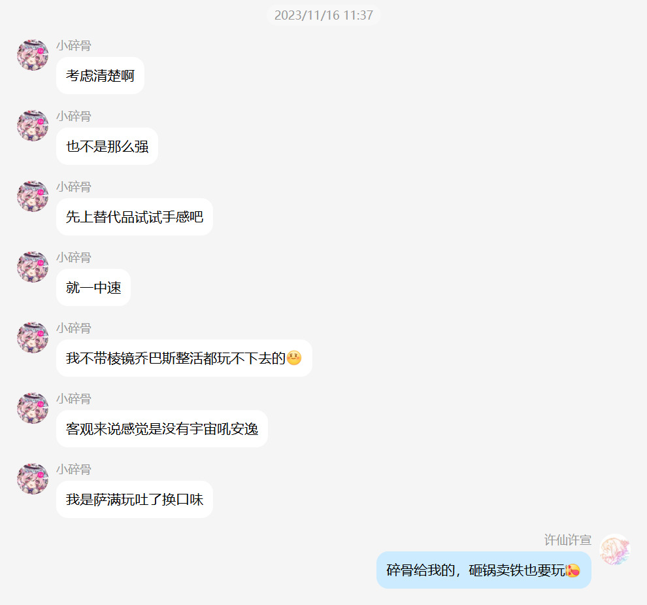The width and height of the screenshot is (647, 605).
Task: Click avatar beside 我是萨满玩吐了换口味
Action: 33,479
